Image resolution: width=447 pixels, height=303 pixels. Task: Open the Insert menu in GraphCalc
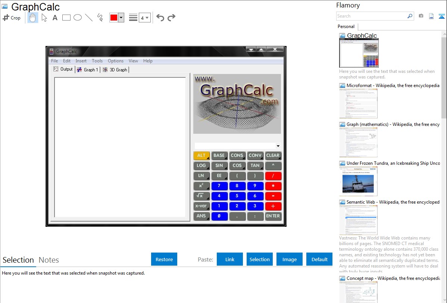pos(81,61)
